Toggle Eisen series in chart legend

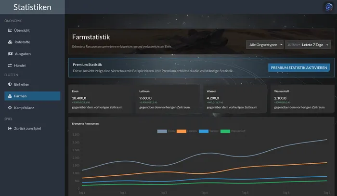point(166,131)
